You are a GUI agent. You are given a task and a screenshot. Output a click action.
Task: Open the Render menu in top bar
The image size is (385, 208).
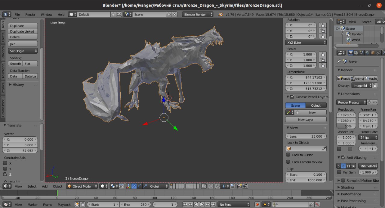(30, 14)
